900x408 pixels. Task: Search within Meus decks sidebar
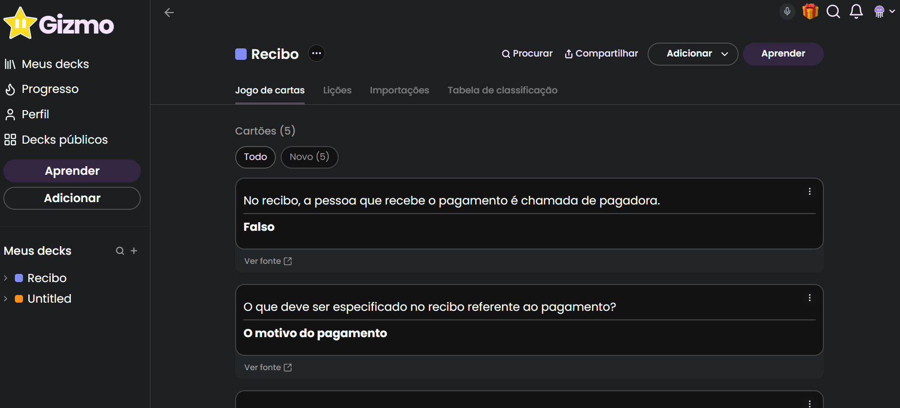click(x=120, y=251)
